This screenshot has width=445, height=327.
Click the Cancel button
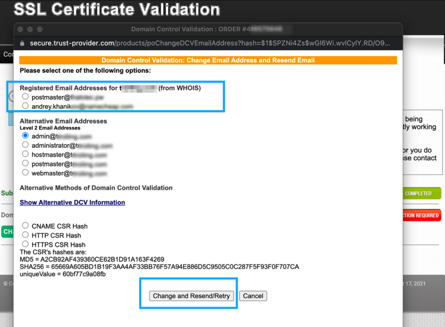tap(253, 296)
